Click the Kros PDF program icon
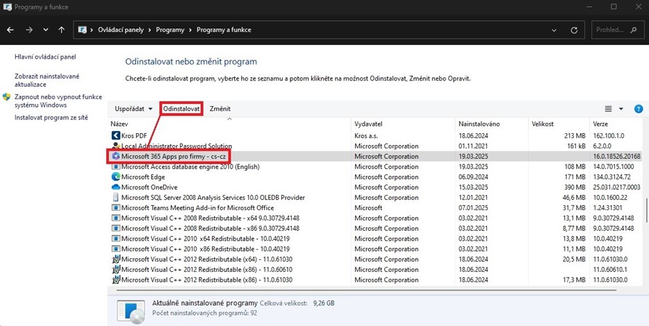This screenshot has height=326, width=649. click(x=115, y=136)
